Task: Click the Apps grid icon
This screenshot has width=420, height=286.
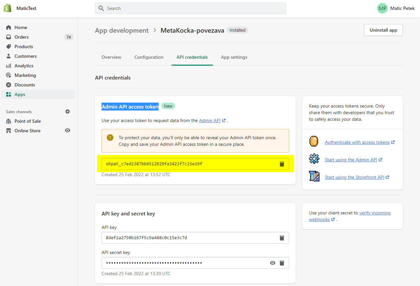Action: point(9,94)
